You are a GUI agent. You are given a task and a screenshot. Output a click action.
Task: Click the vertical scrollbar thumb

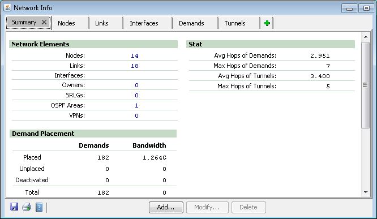[366, 85]
